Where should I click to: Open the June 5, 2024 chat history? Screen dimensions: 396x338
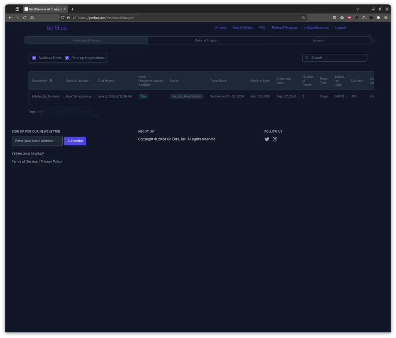pos(114,97)
